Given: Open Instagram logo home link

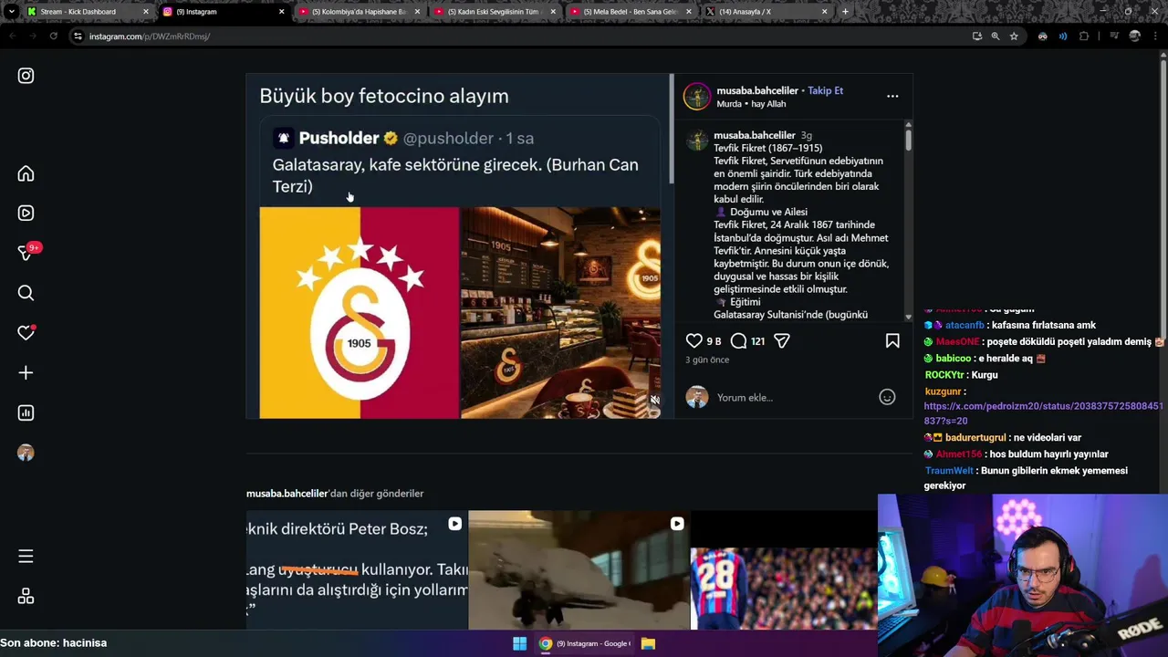Looking at the screenshot, I should pyautogui.click(x=26, y=76).
